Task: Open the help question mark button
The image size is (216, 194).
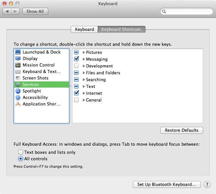Action: pyautogui.click(x=207, y=185)
